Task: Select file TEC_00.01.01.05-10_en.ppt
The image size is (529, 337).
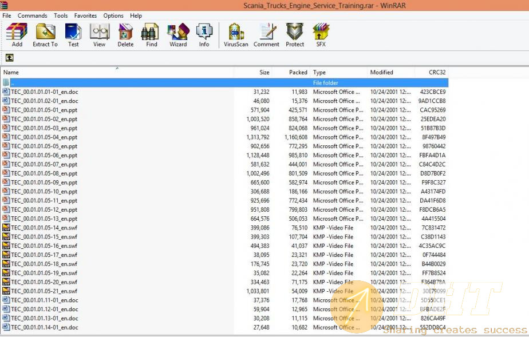Action: point(224,192)
